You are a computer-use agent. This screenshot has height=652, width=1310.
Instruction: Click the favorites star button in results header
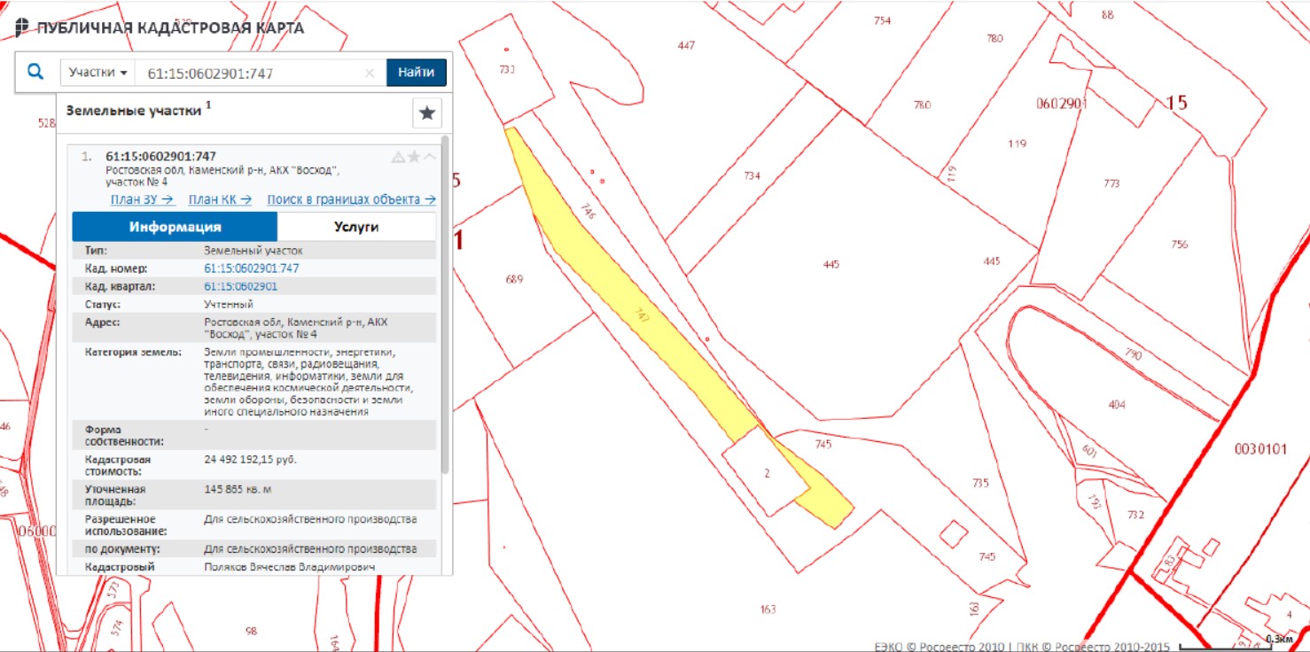coord(427,113)
